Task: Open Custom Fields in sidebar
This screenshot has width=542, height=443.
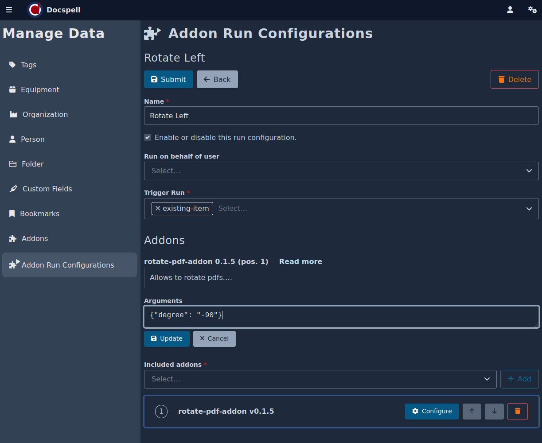Action: [47, 189]
